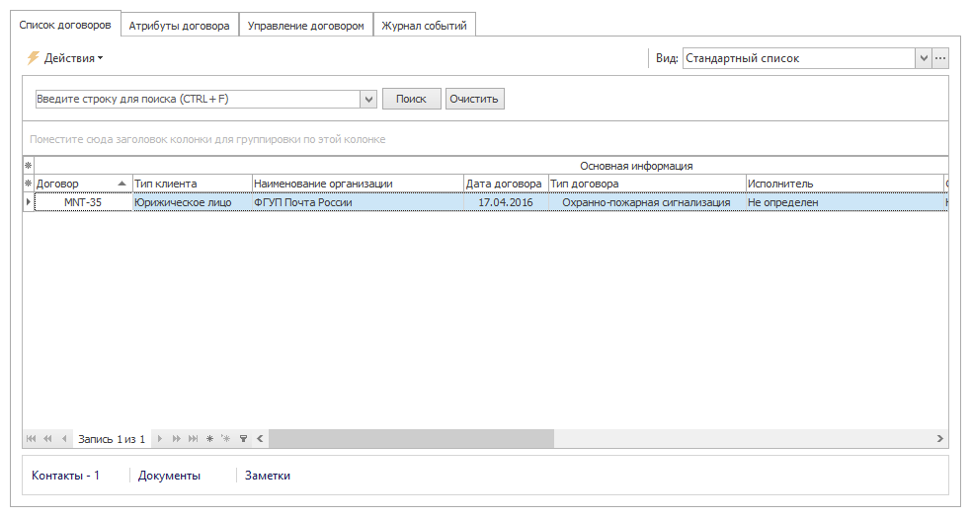Sort by the Договор column header

(83, 184)
